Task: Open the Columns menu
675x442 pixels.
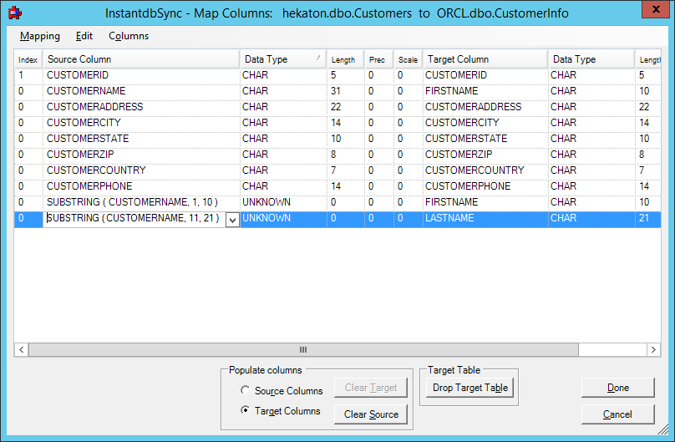Action: 129,36
